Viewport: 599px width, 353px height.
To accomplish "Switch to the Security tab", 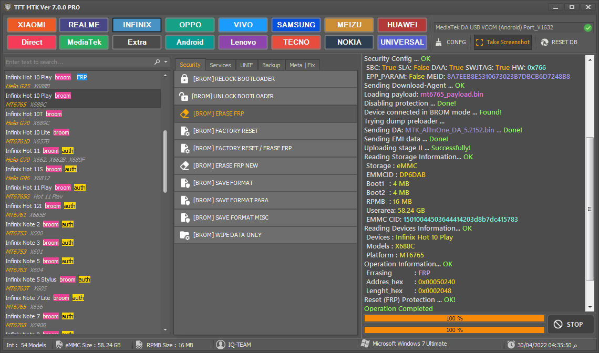I will pos(190,65).
